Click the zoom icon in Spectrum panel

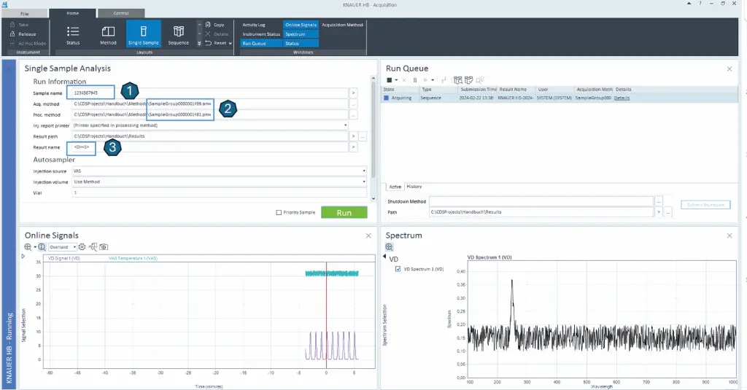(390, 247)
